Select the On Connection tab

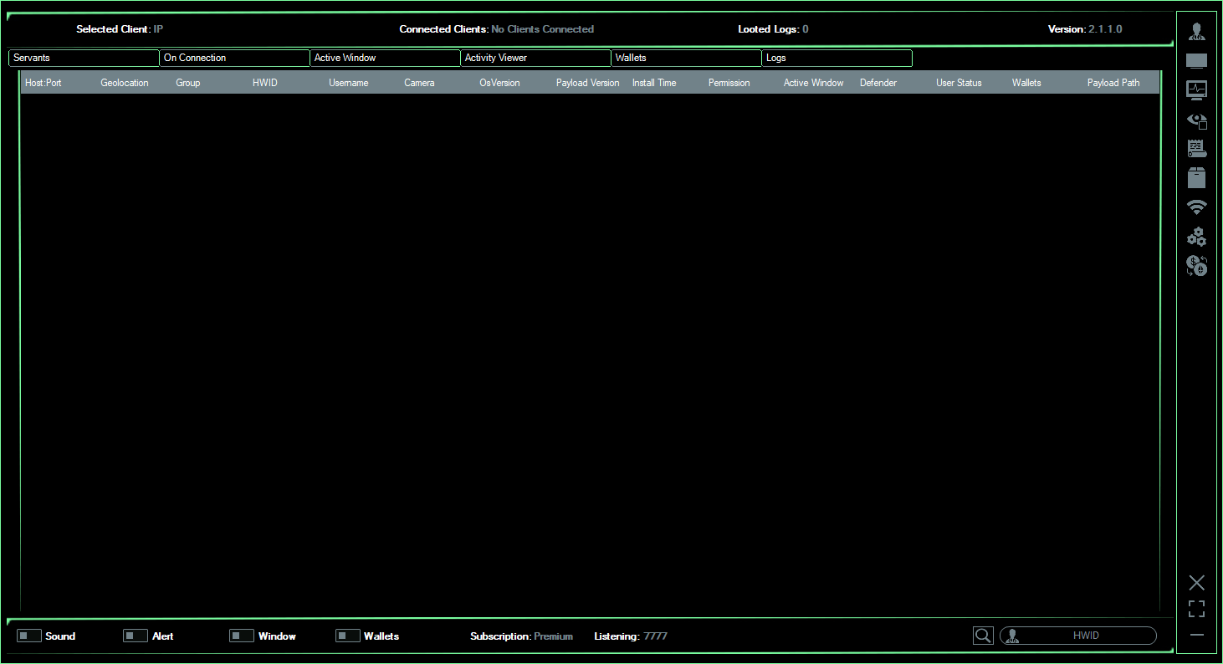(234, 59)
